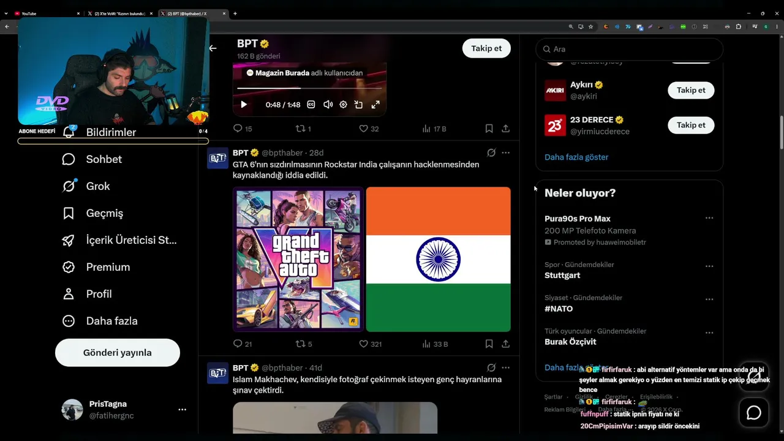Click the Gönderi yayınla post button
784x441 pixels.
(x=118, y=353)
